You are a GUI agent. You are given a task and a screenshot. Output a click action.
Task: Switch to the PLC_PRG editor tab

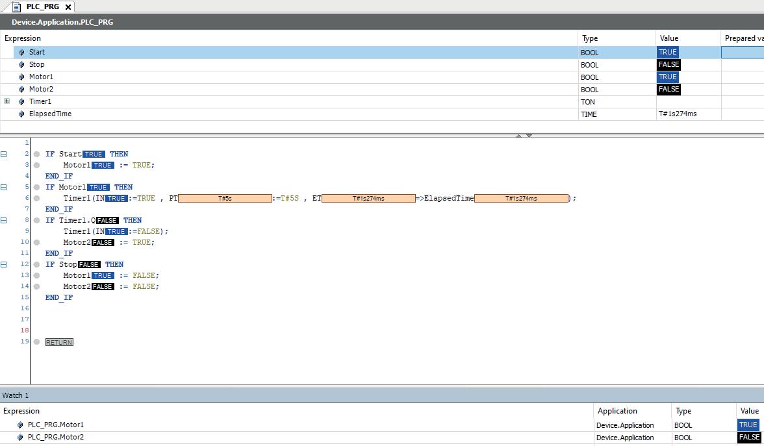click(42, 6)
